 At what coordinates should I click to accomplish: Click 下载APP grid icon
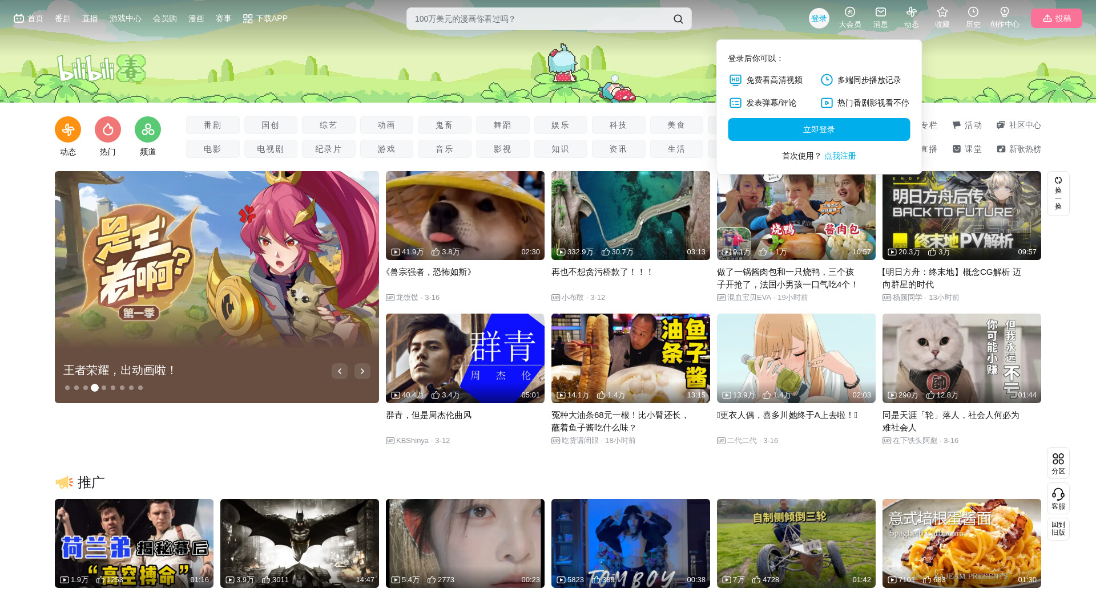[x=248, y=19]
